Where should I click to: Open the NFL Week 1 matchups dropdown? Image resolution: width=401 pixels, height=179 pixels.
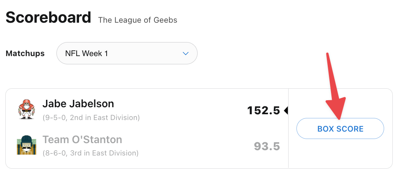[127, 53]
